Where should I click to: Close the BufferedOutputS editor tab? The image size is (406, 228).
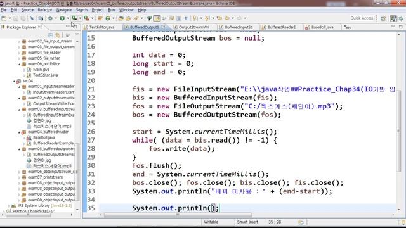163,27
